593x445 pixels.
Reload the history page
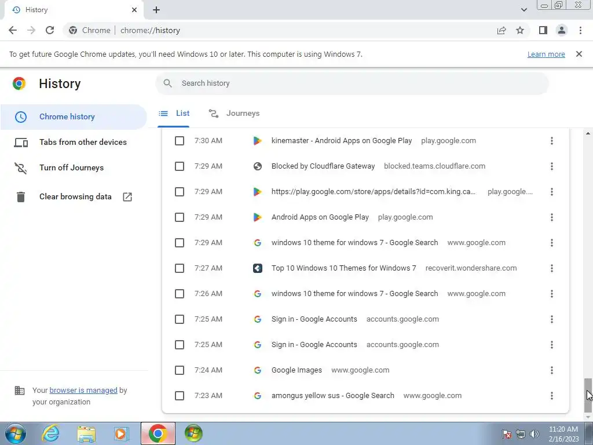tap(50, 30)
